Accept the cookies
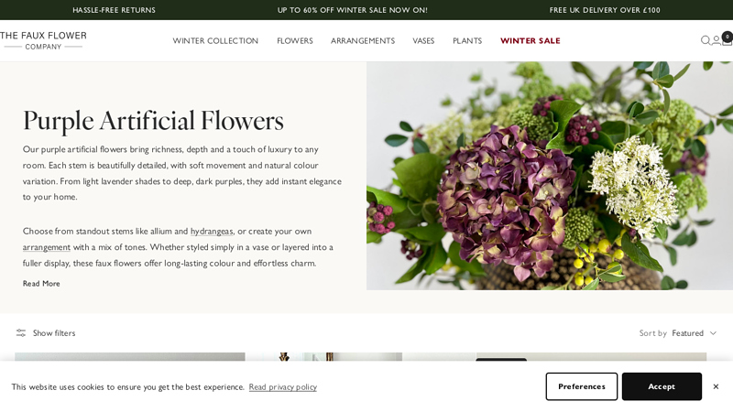Image resolution: width=733 pixels, height=412 pixels. [662, 386]
